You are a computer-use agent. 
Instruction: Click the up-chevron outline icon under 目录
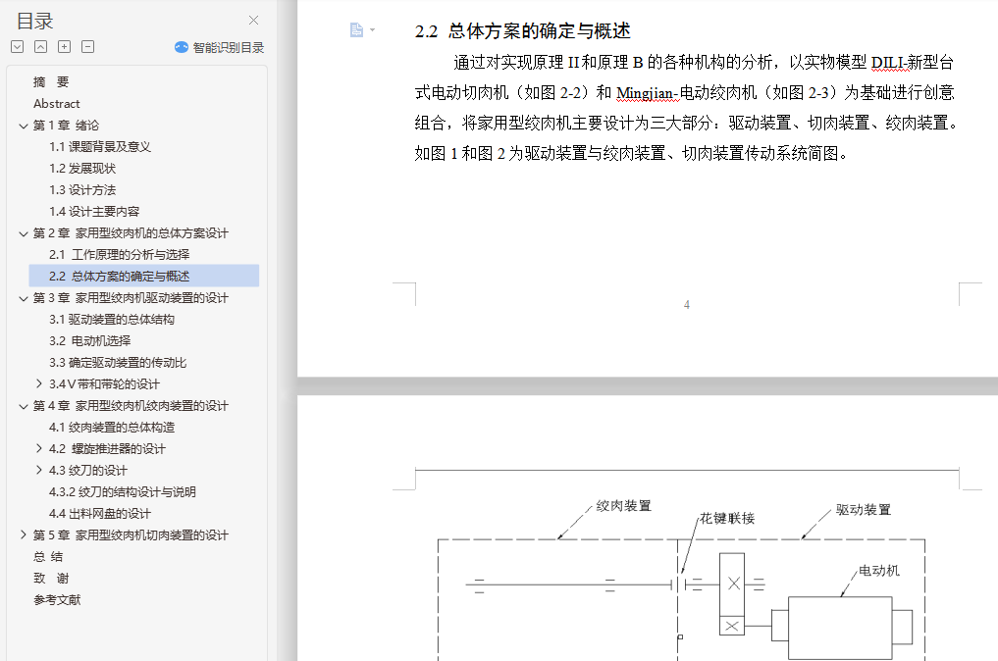click(x=41, y=46)
